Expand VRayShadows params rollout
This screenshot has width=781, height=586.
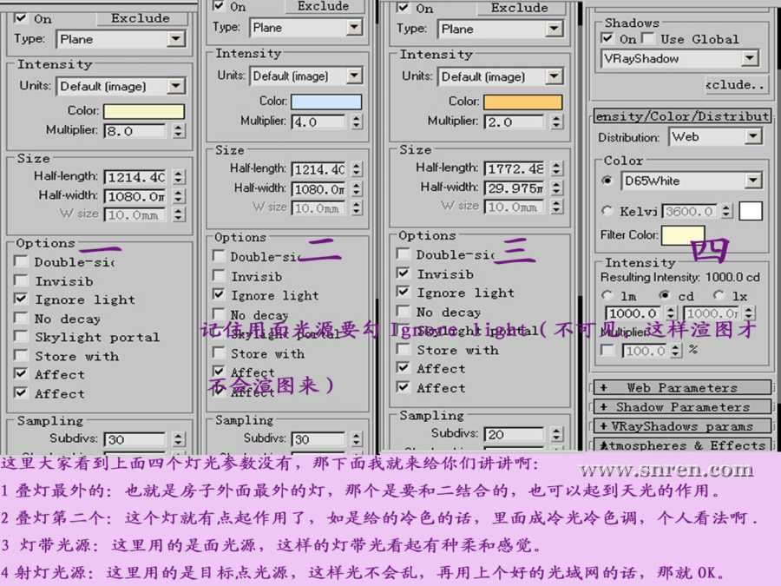pos(682,426)
